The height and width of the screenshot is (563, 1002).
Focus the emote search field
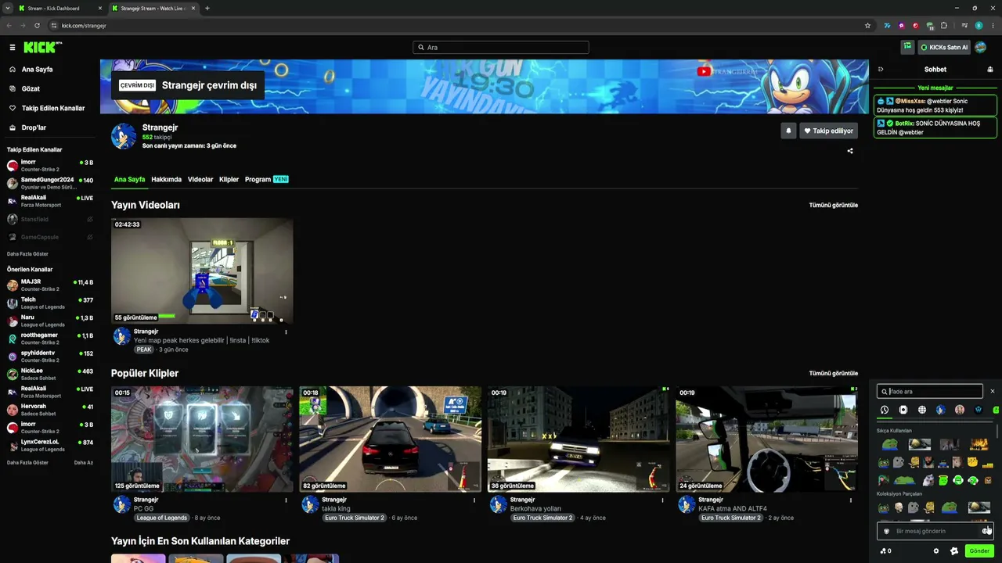(930, 391)
